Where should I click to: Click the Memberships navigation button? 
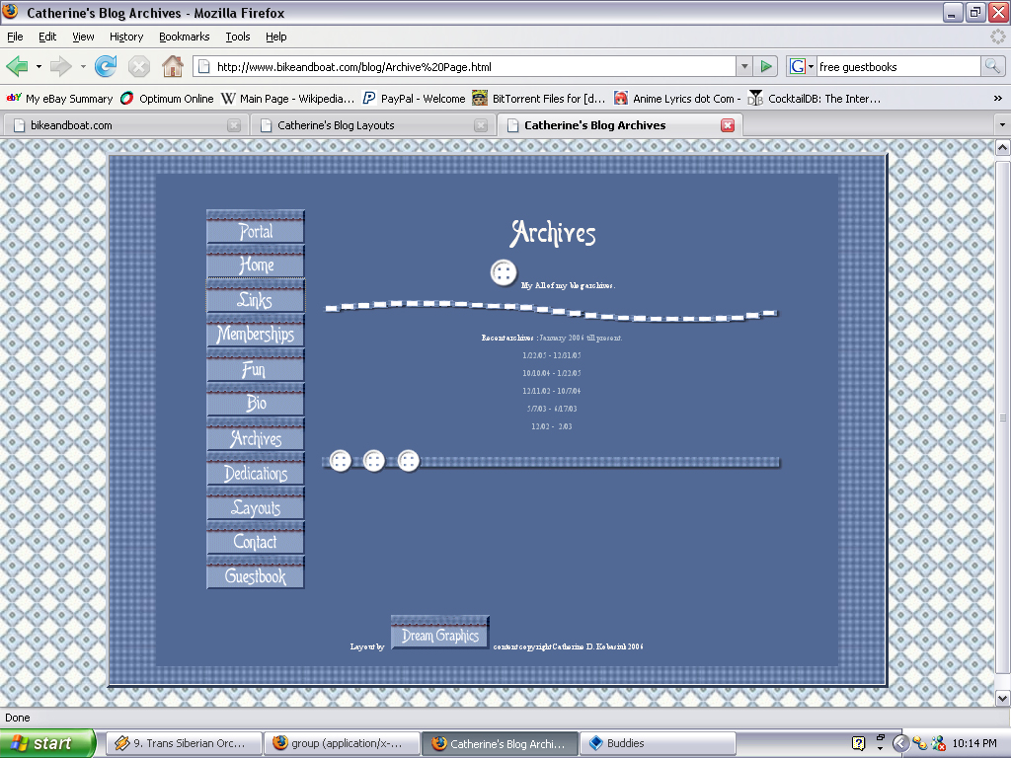point(256,334)
